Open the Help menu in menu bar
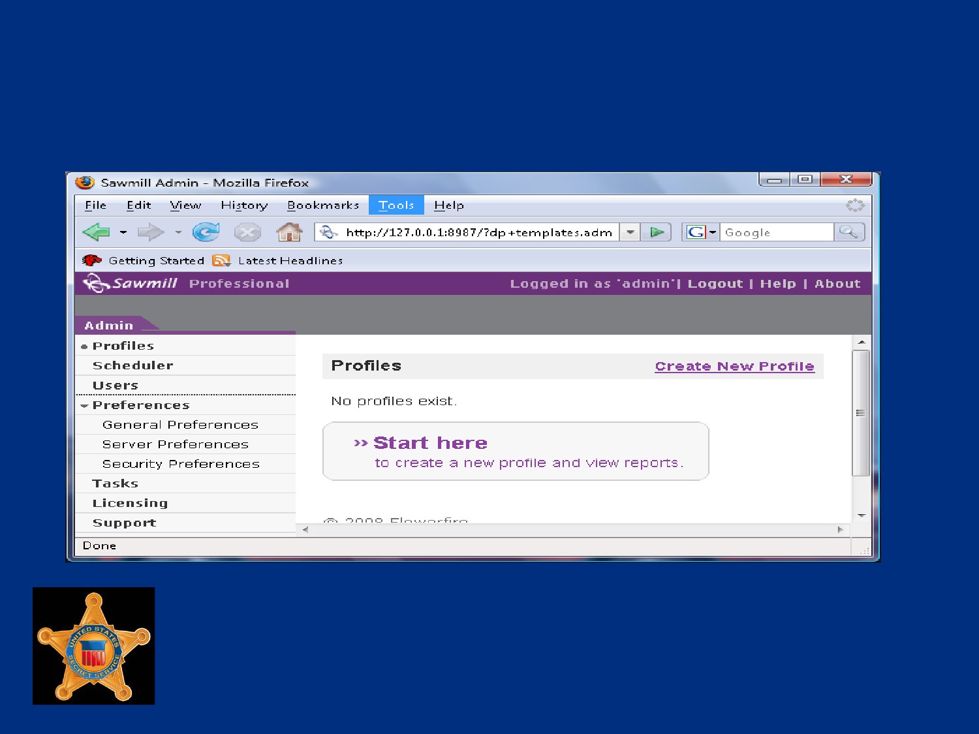 (x=449, y=206)
